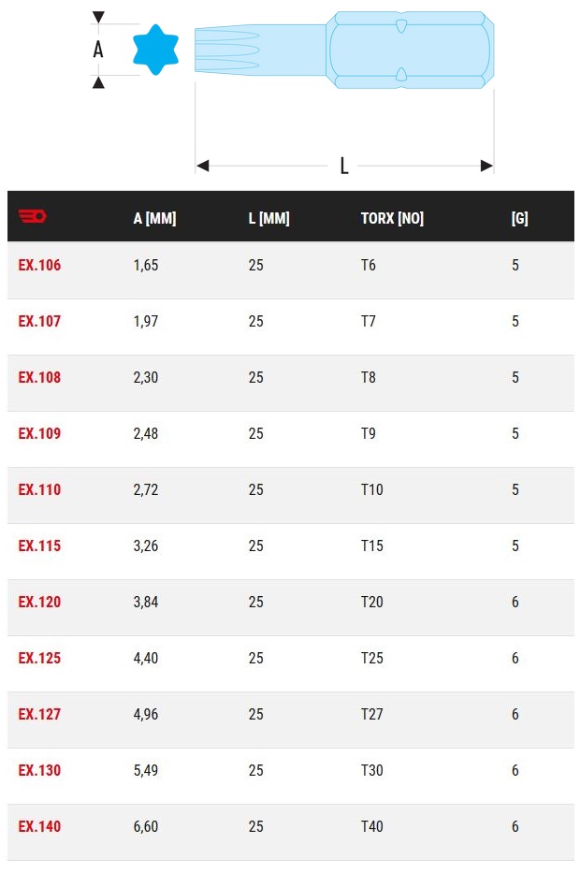Image resolution: width=580 pixels, height=873 pixels.
Task: Click the A [MM] column header
Action: pos(154,219)
